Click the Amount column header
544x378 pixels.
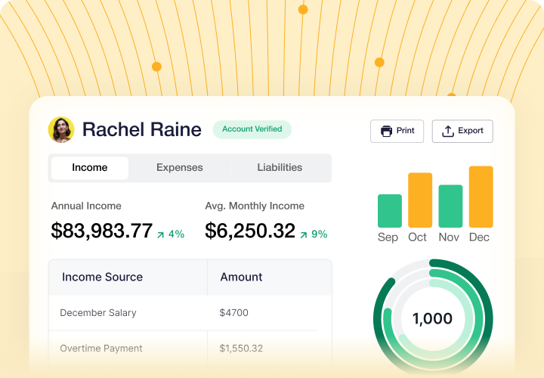click(270, 277)
